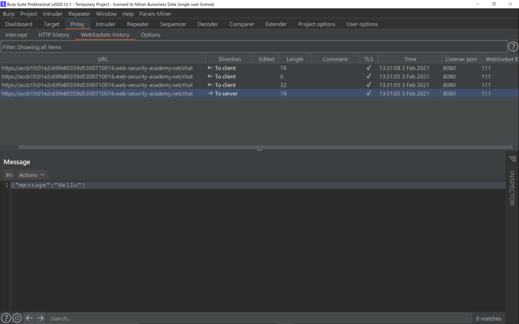Screen dimensions: 519x324
Task: Open the Project options tab
Action: [x=317, y=24]
